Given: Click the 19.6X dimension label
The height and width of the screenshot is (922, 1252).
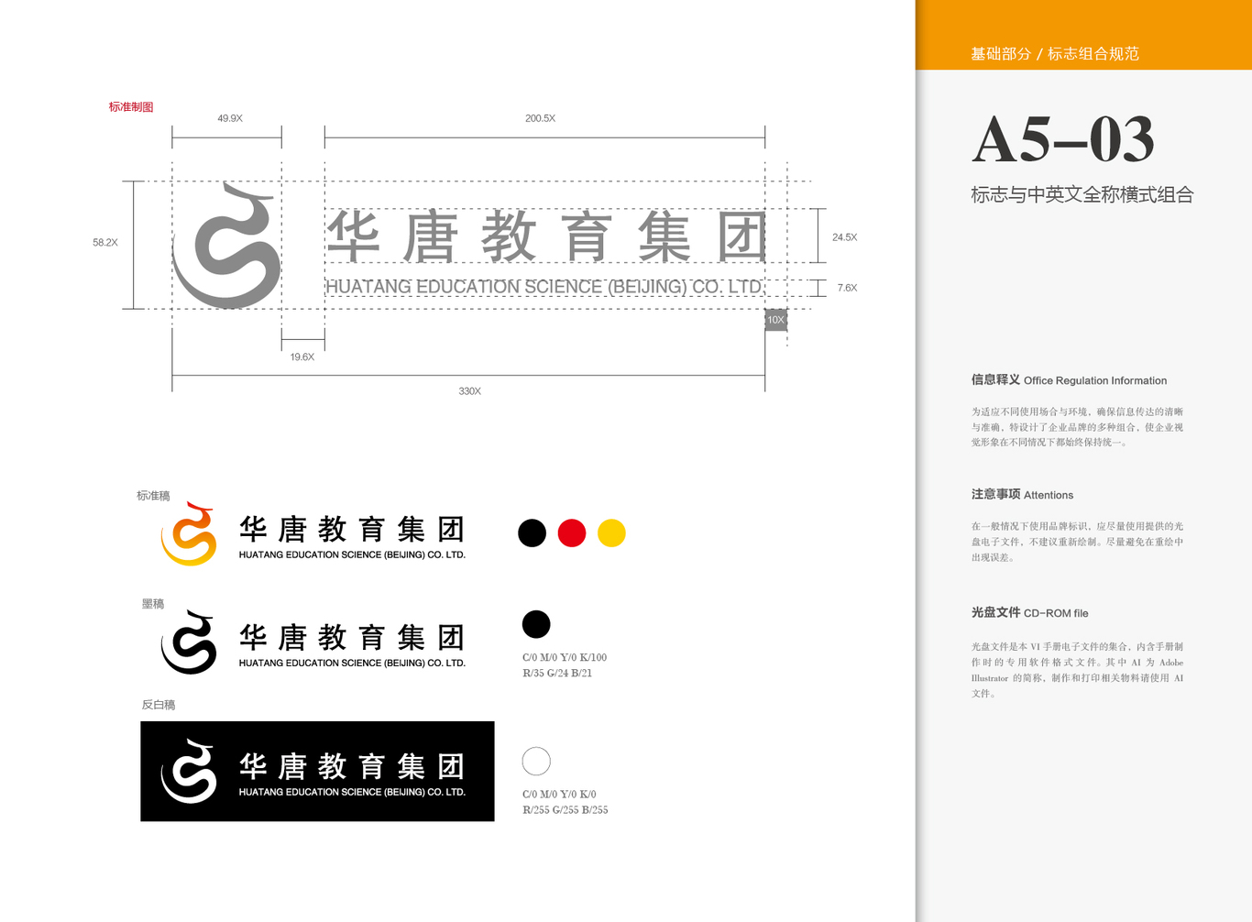Looking at the screenshot, I should (302, 357).
